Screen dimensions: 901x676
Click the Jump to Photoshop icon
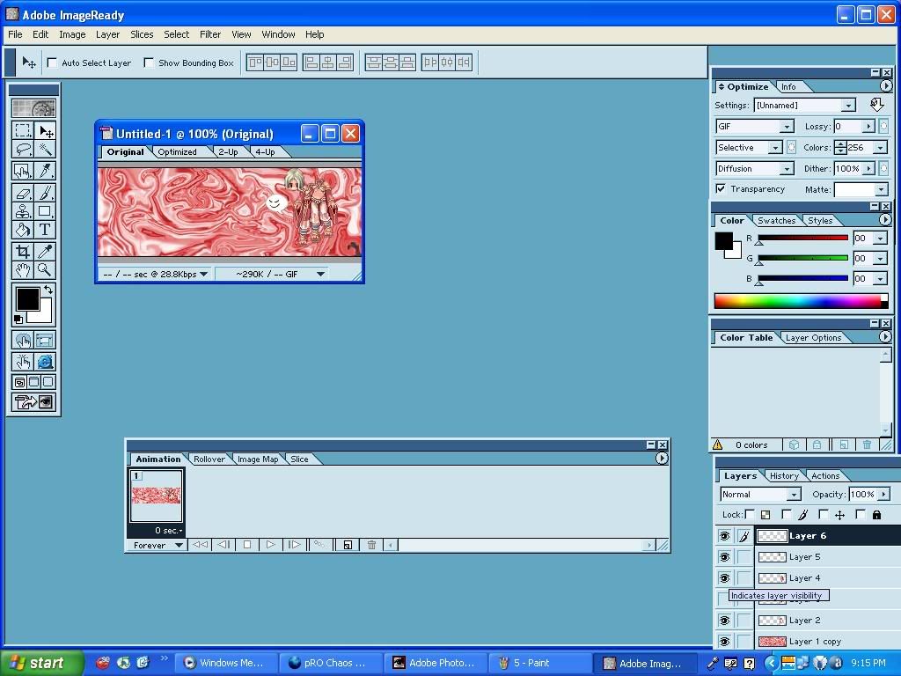click(x=34, y=401)
